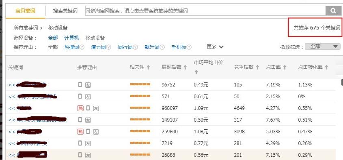Click the 968097 展现指数 value
343x160 pixels.
pos(170,108)
